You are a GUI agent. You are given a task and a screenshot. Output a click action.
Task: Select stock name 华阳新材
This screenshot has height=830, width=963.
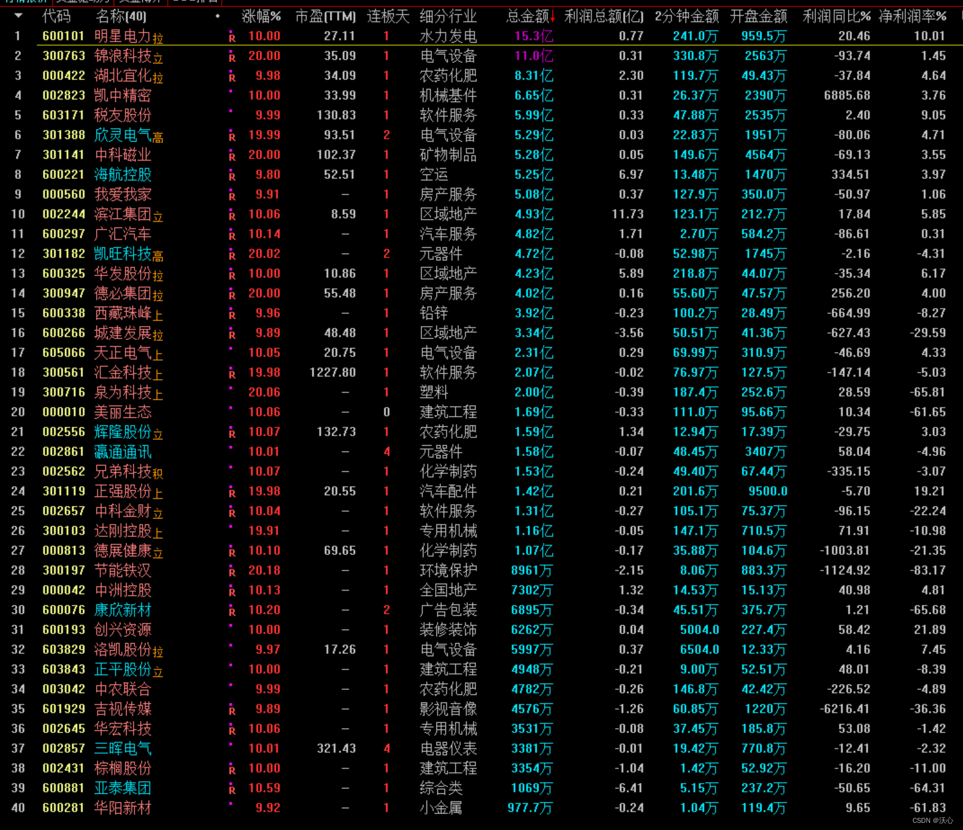[123, 808]
